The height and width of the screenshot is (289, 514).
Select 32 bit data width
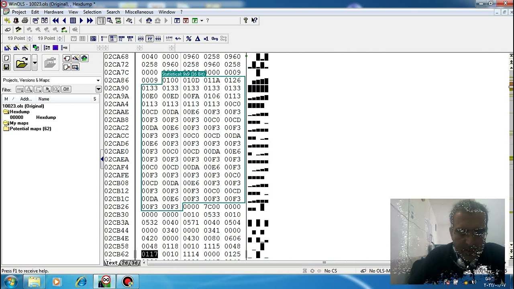(x=121, y=39)
